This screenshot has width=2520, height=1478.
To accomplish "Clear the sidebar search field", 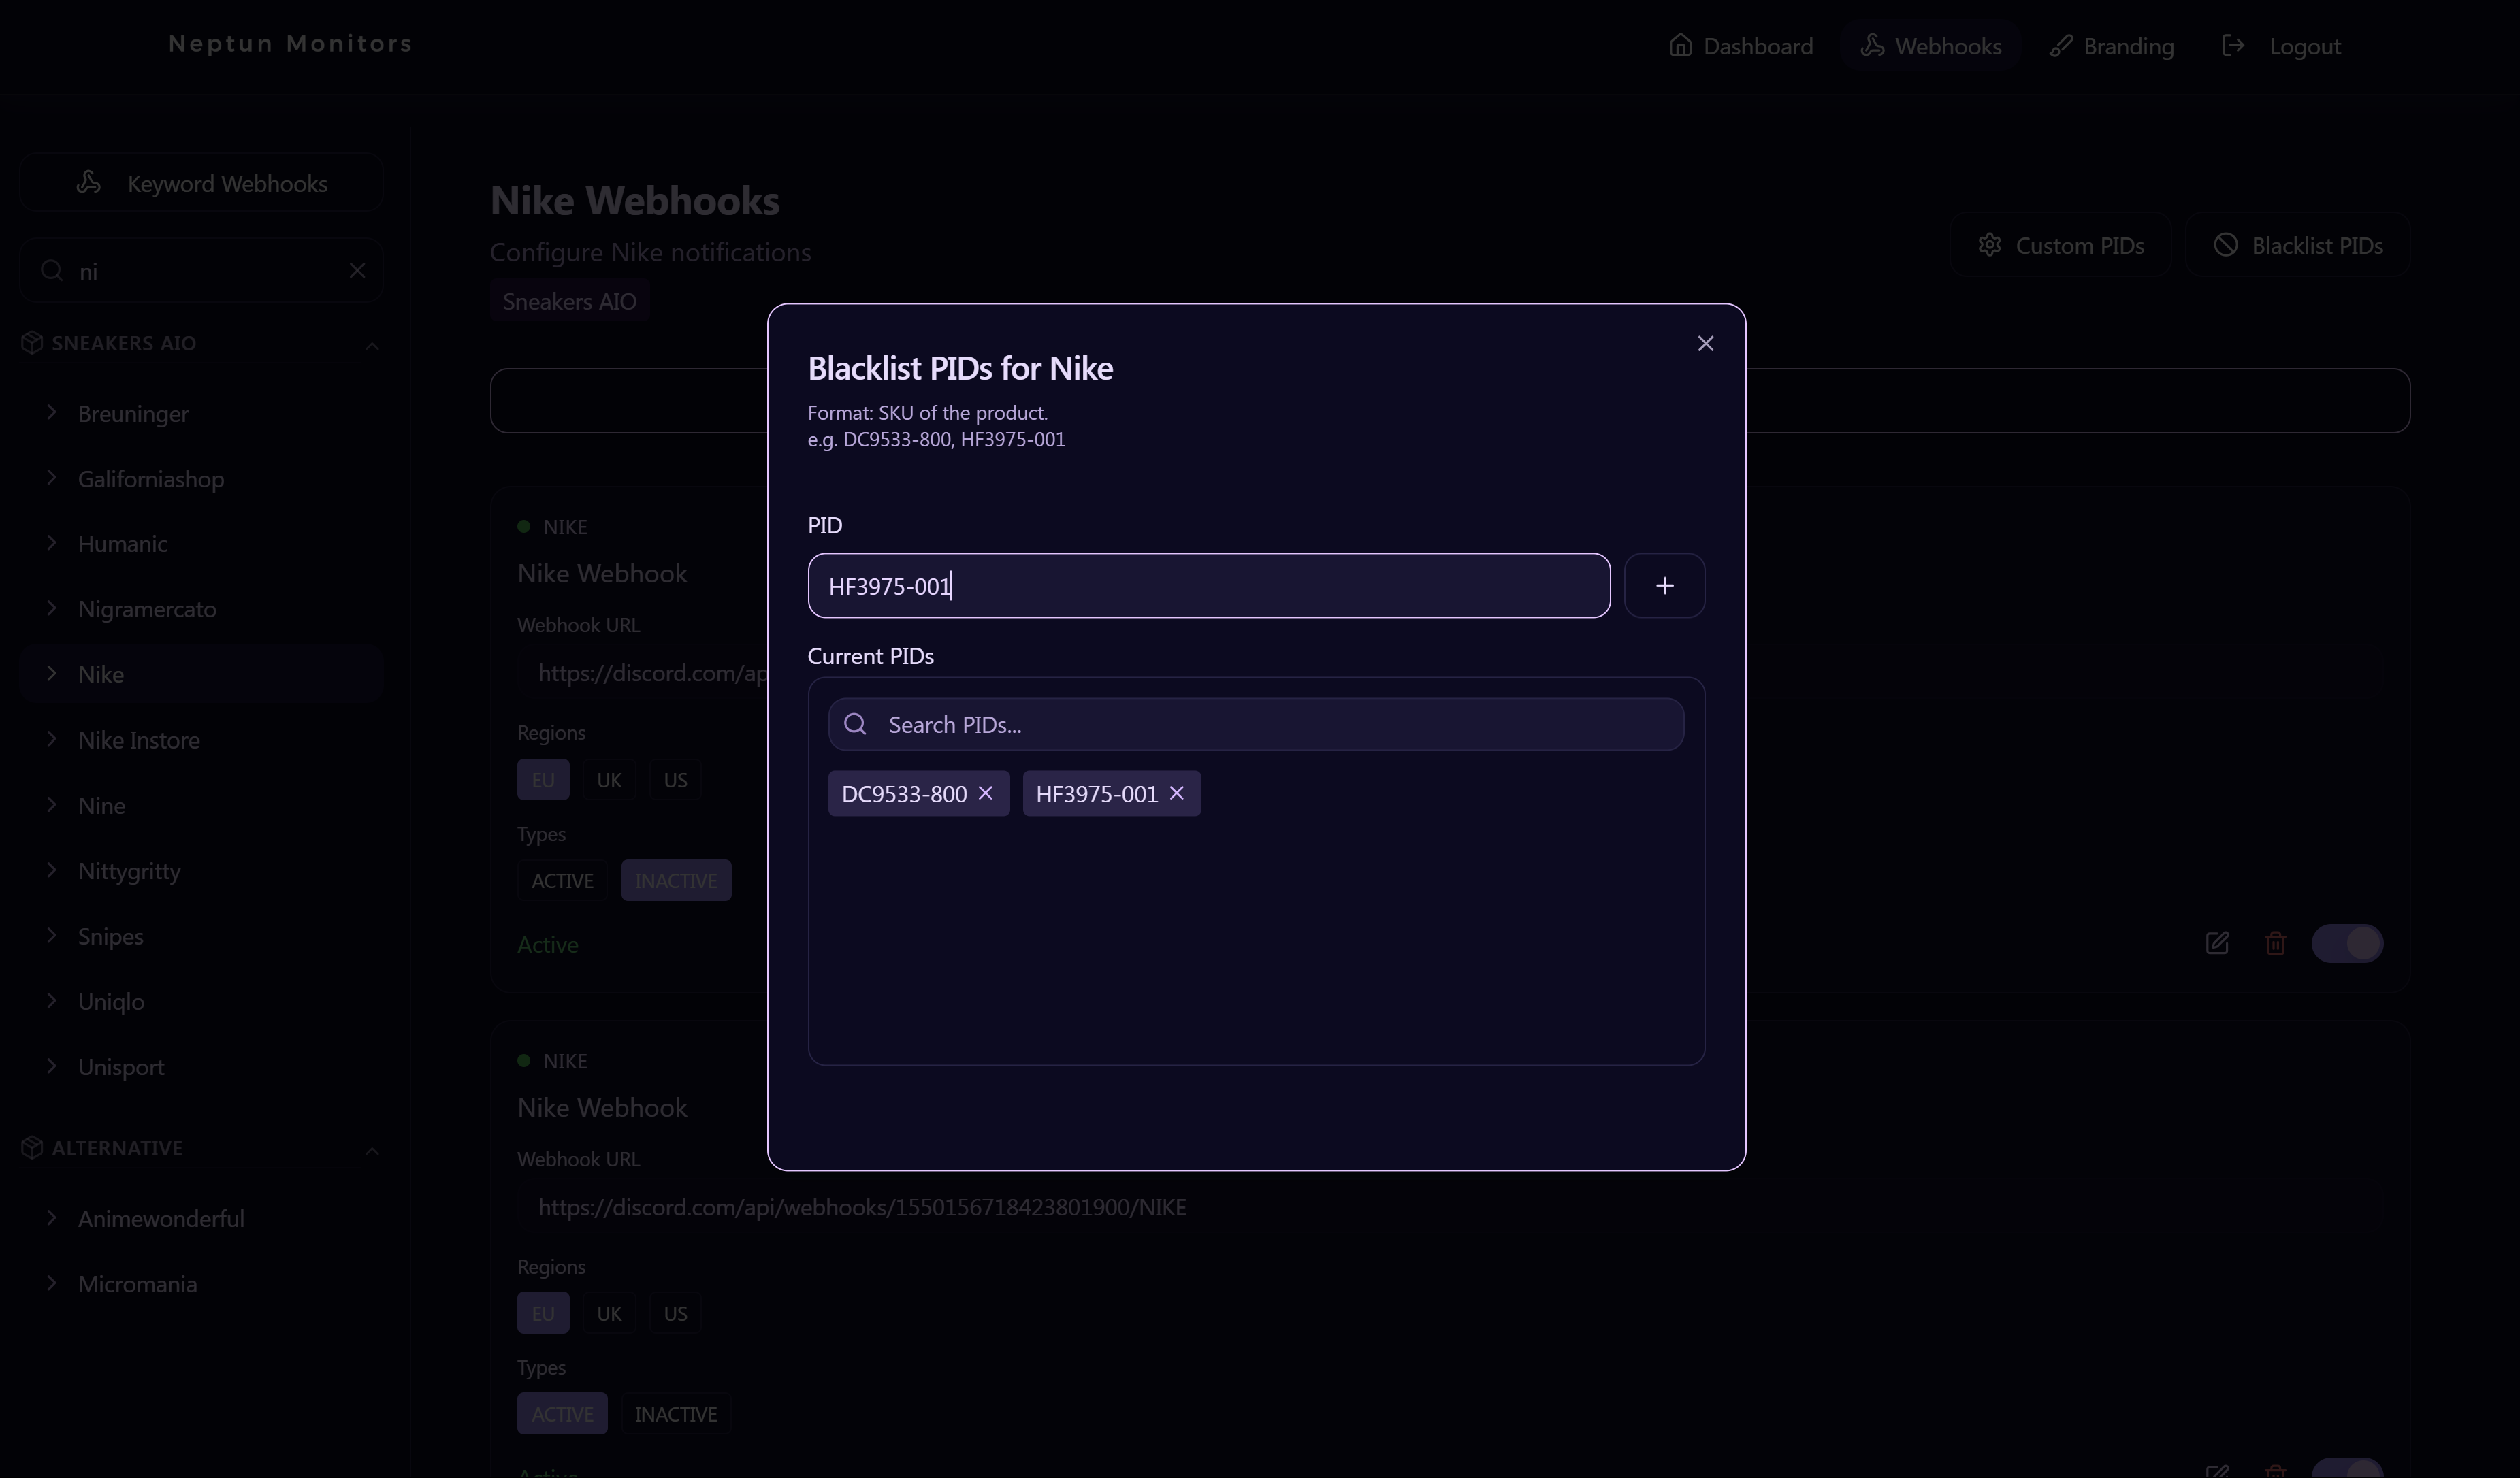I will [x=357, y=271].
